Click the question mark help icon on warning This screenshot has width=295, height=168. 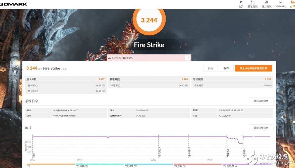click(x=187, y=58)
